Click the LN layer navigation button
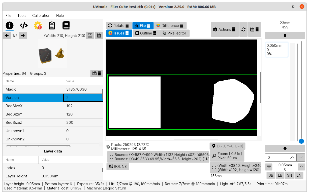Screen dimensions: 309x194 pyautogui.click(x=299, y=175)
